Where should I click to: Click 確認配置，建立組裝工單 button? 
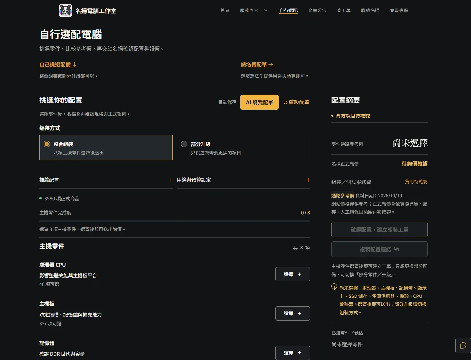(379, 229)
